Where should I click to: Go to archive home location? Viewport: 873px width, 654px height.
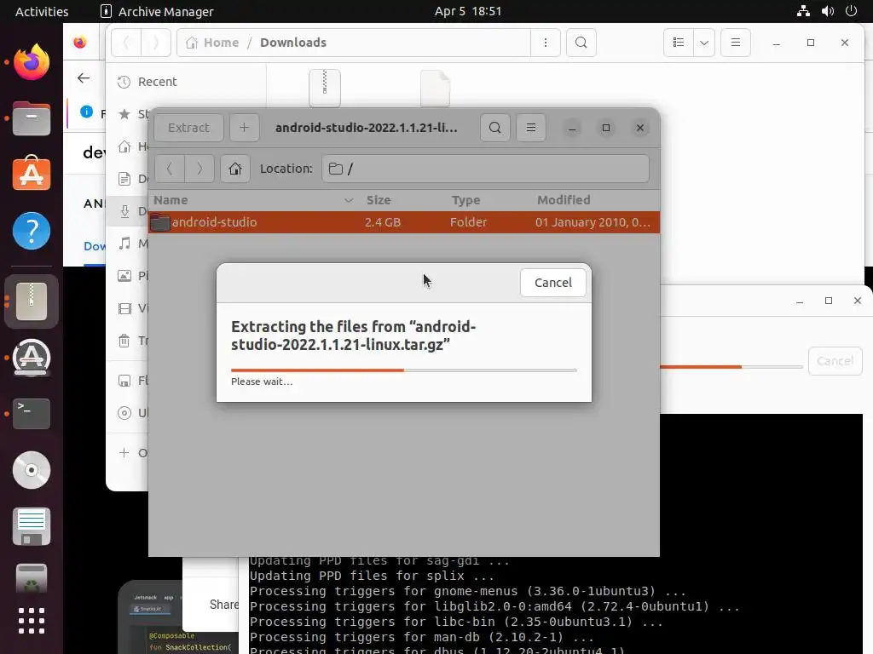pyautogui.click(x=235, y=169)
